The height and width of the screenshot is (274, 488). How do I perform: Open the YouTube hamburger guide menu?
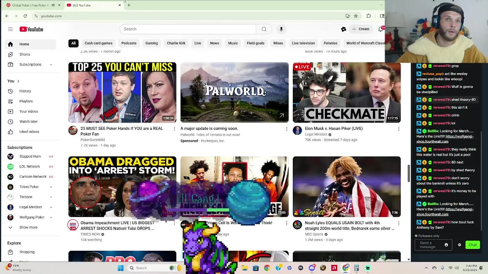(10, 29)
